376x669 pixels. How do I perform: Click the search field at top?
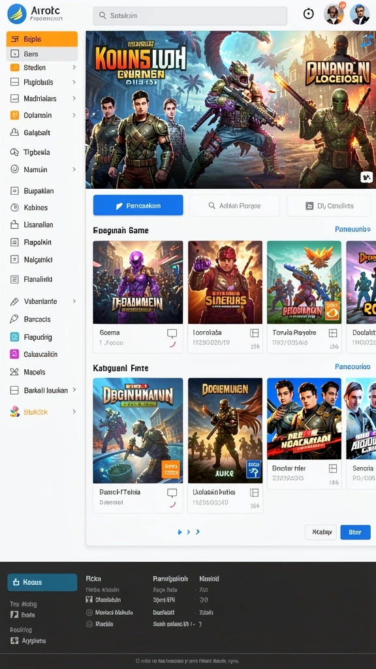(190, 16)
